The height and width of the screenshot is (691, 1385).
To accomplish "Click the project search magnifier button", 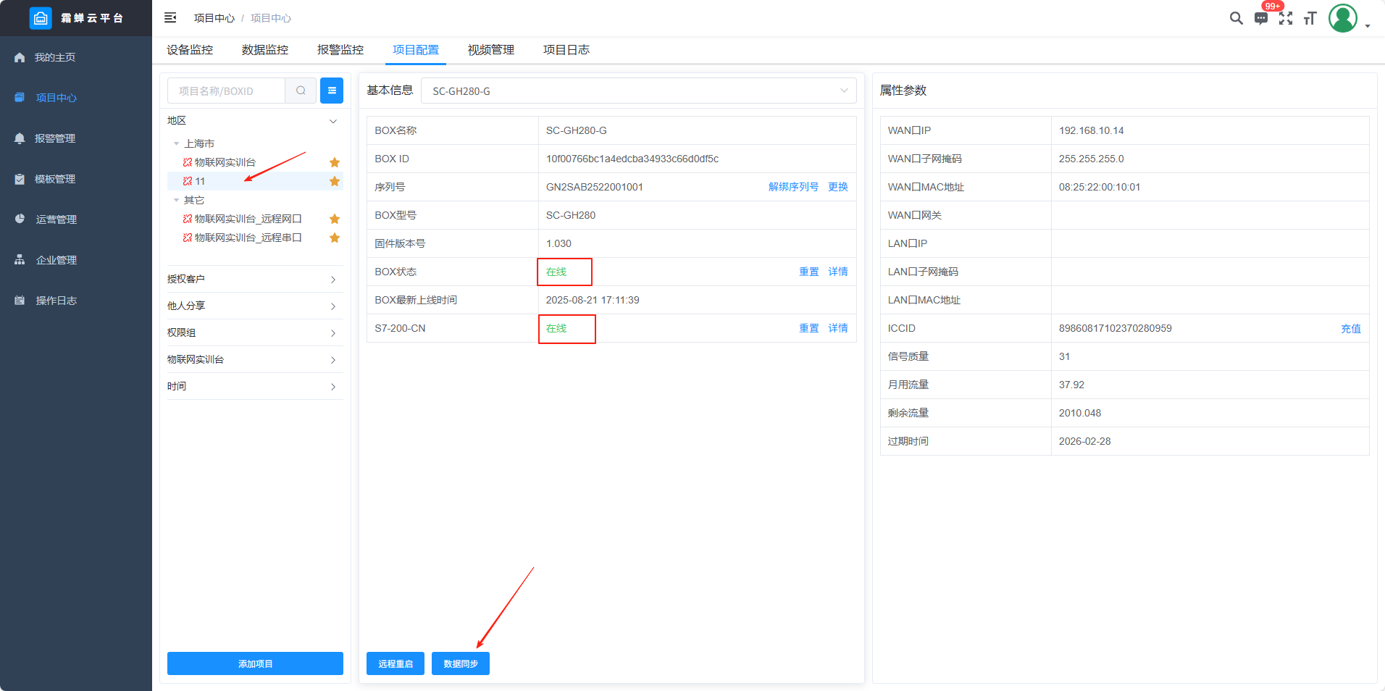I will pos(301,91).
